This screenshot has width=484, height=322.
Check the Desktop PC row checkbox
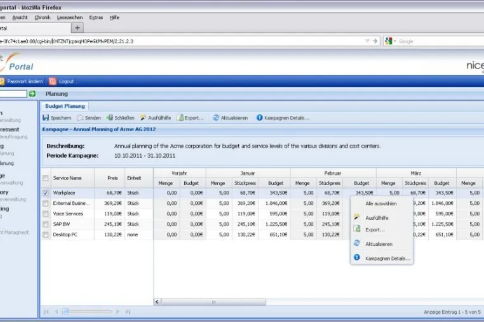tap(45, 235)
